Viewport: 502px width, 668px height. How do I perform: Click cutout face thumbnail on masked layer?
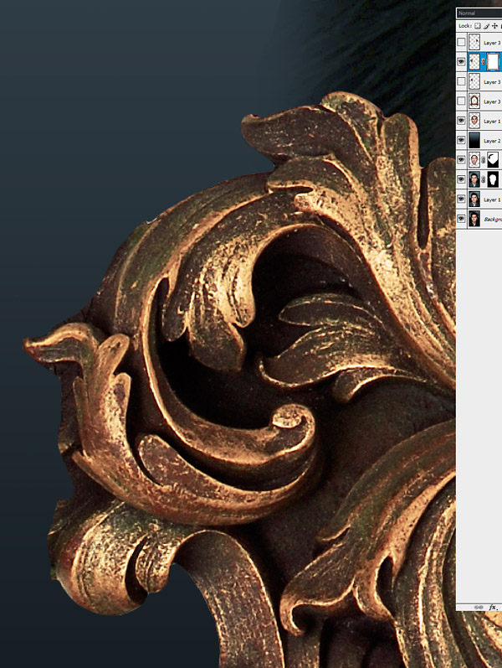(474, 160)
